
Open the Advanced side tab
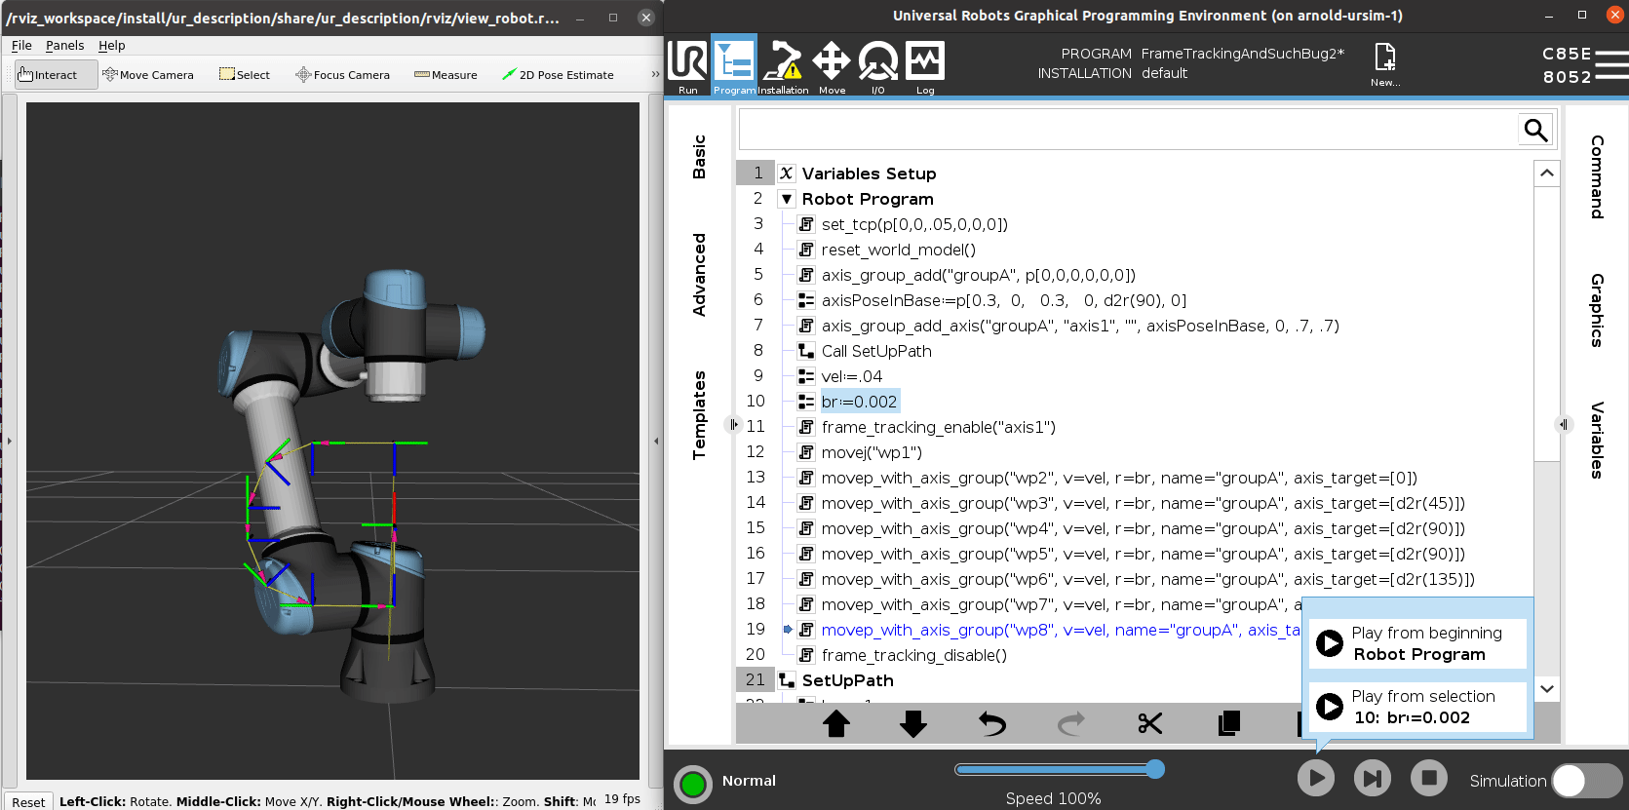pos(699,274)
